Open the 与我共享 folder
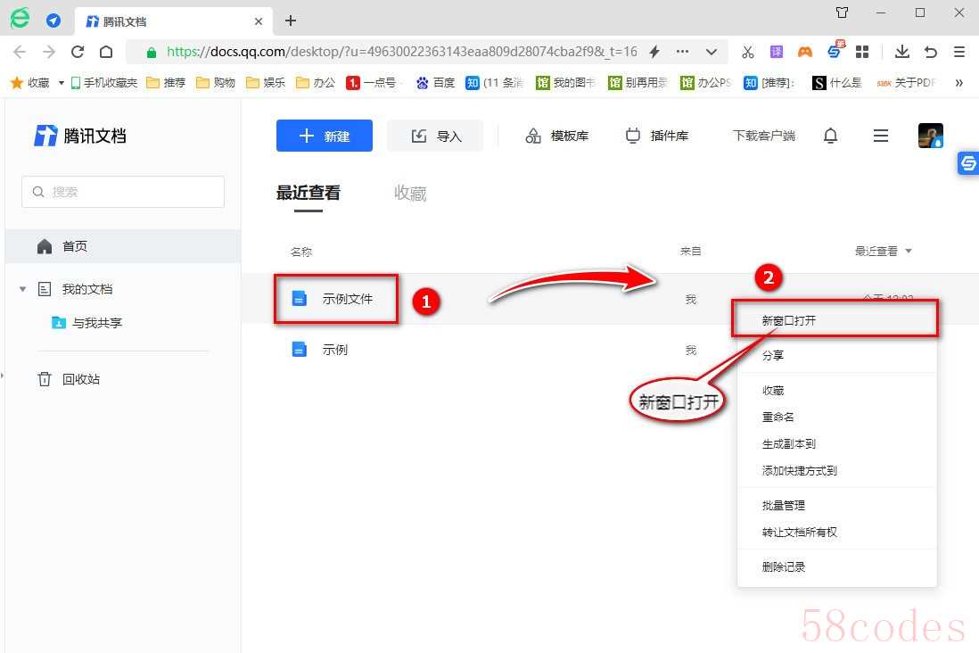Viewport: 979px width, 653px height. (86, 323)
